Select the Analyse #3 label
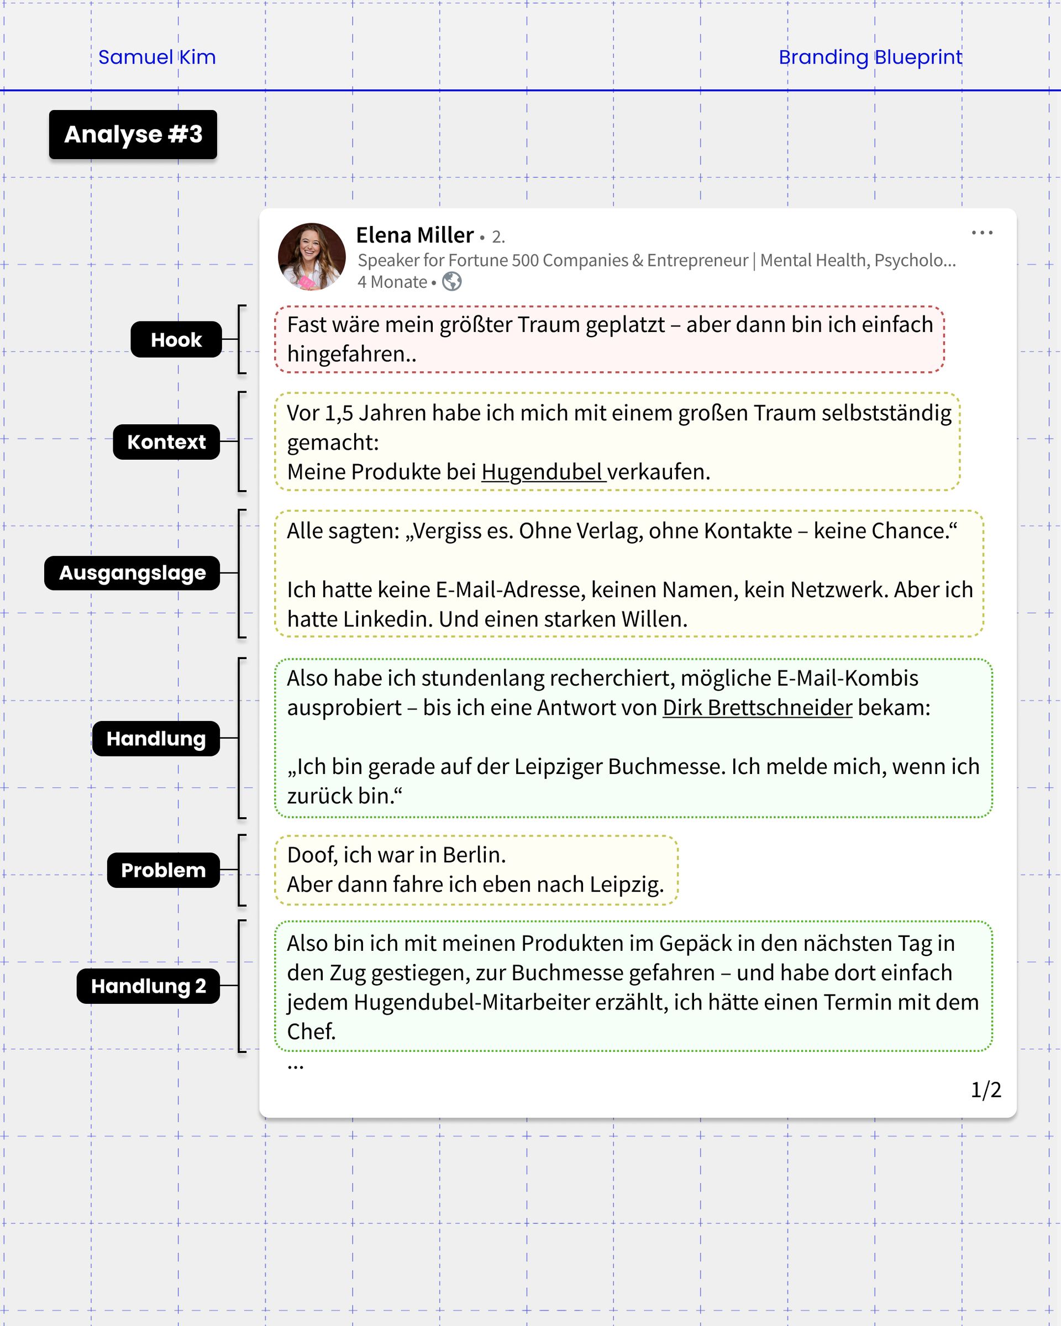This screenshot has width=1061, height=1326. [134, 134]
